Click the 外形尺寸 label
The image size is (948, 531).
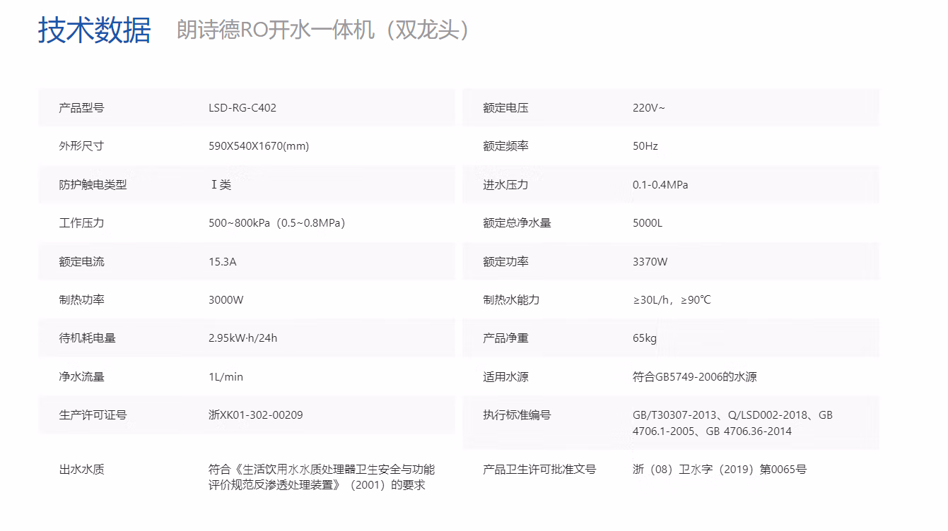pos(81,146)
